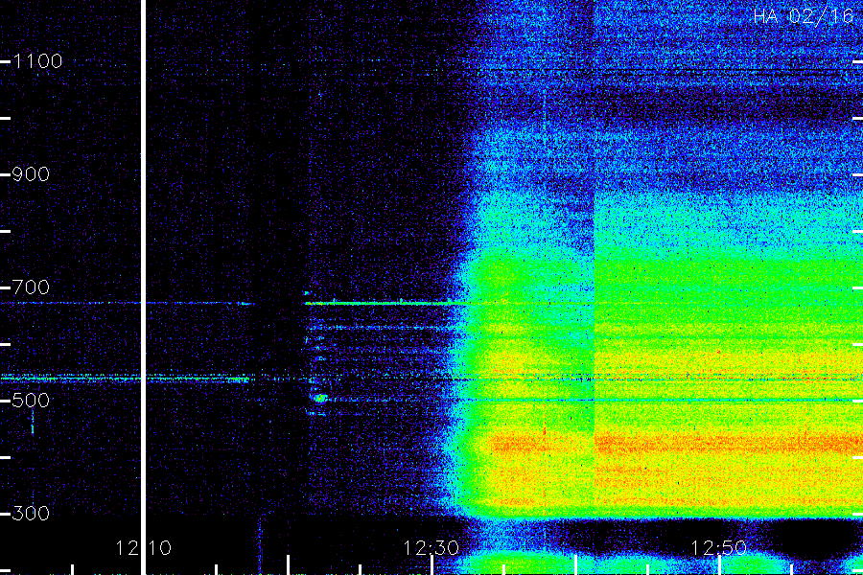The height and width of the screenshot is (575, 863).
Task: Click the 12:30 time label
Action: pos(431,548)
